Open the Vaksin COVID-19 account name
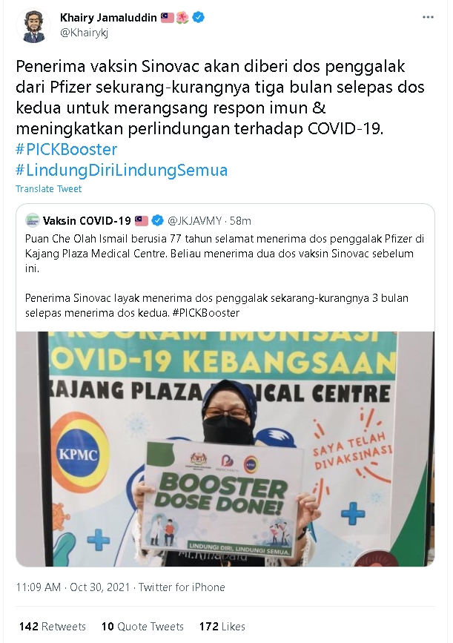 (87, 220)
